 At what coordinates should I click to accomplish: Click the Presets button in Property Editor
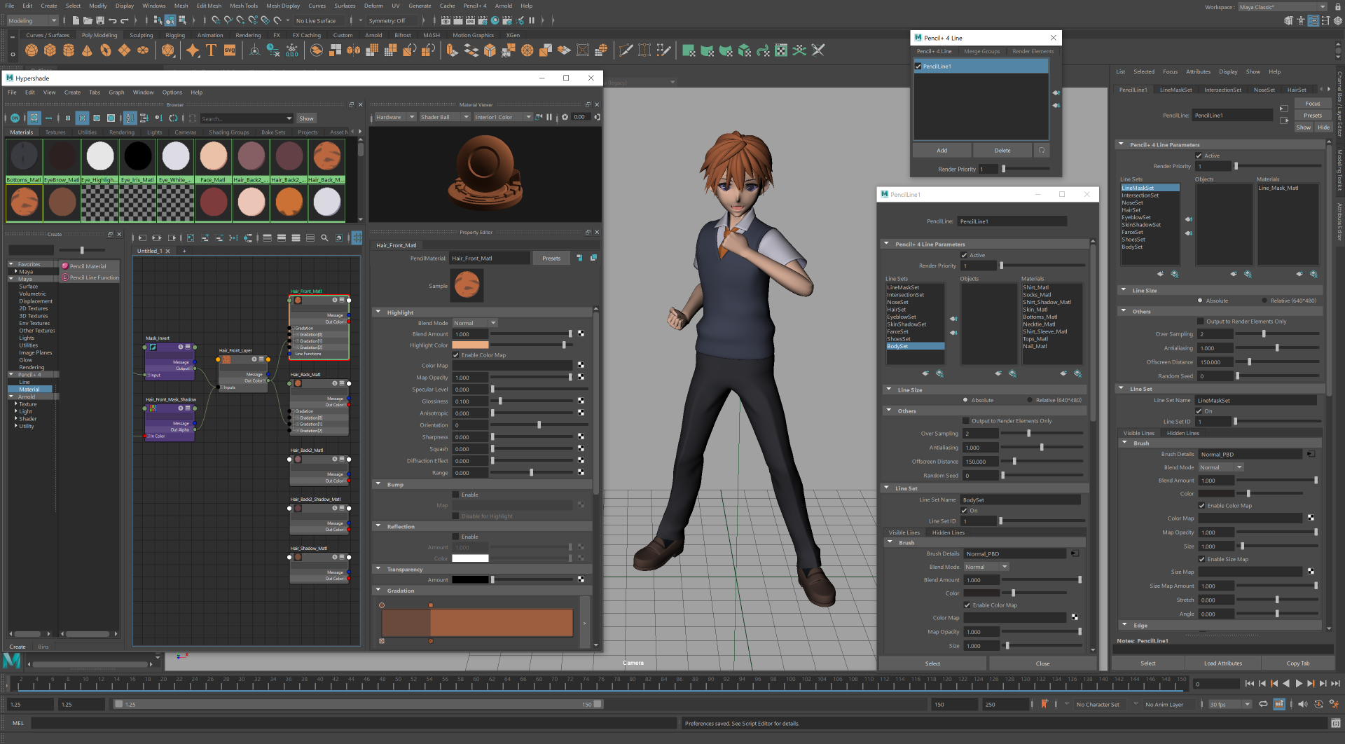tap(551, 258)
